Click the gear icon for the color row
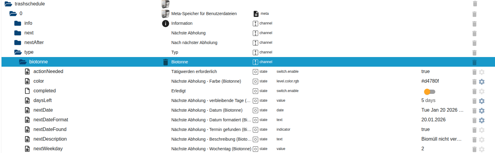The height and width of the screenshot is (153, 495). [482, 81]
